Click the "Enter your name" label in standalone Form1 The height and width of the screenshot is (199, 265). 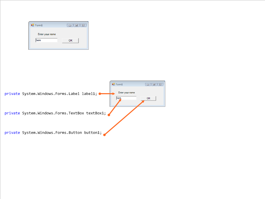pyautogui.click(x=47, y=34)
